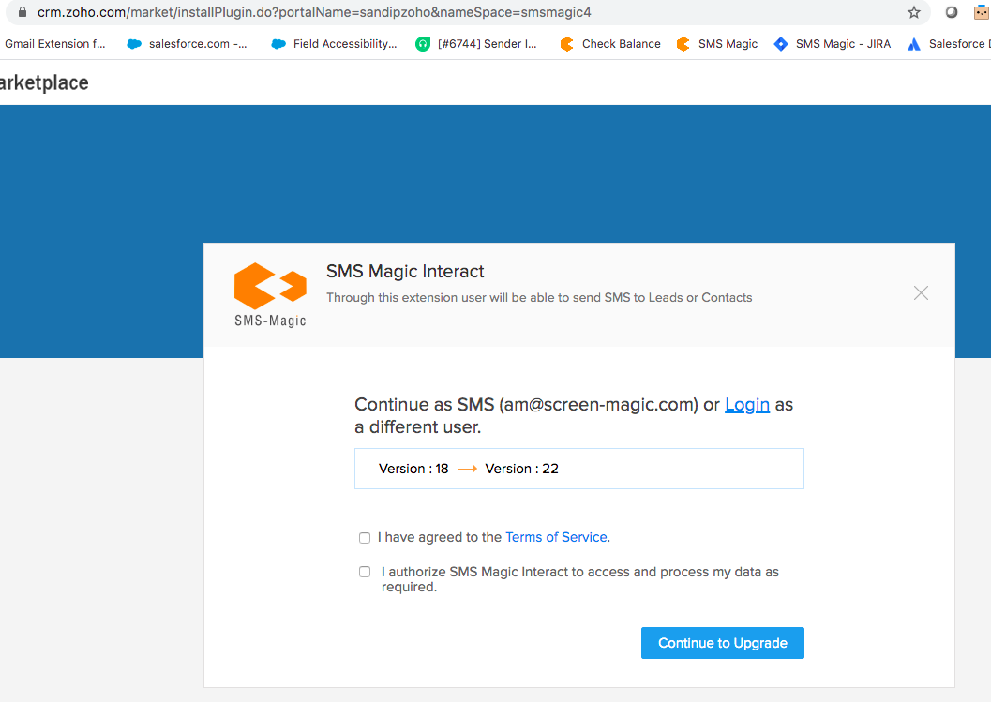
Task: Open the SMS Magic bookmark
Action: tap(717, 44)
